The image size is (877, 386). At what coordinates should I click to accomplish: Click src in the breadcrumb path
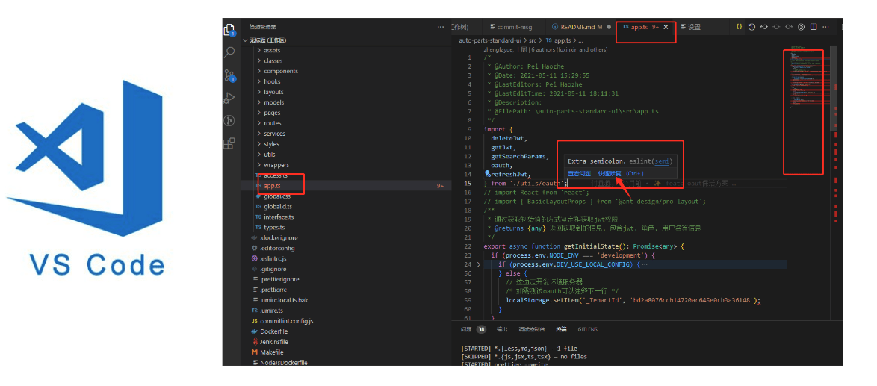(533, 40)
